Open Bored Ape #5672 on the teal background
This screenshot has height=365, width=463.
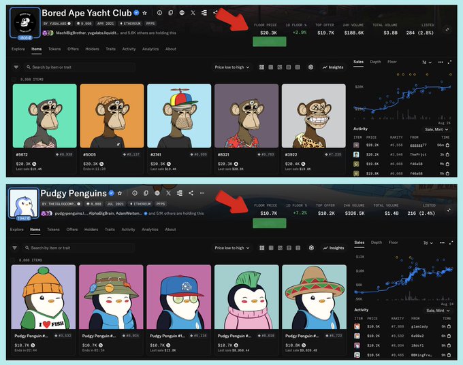coord(44,128)
